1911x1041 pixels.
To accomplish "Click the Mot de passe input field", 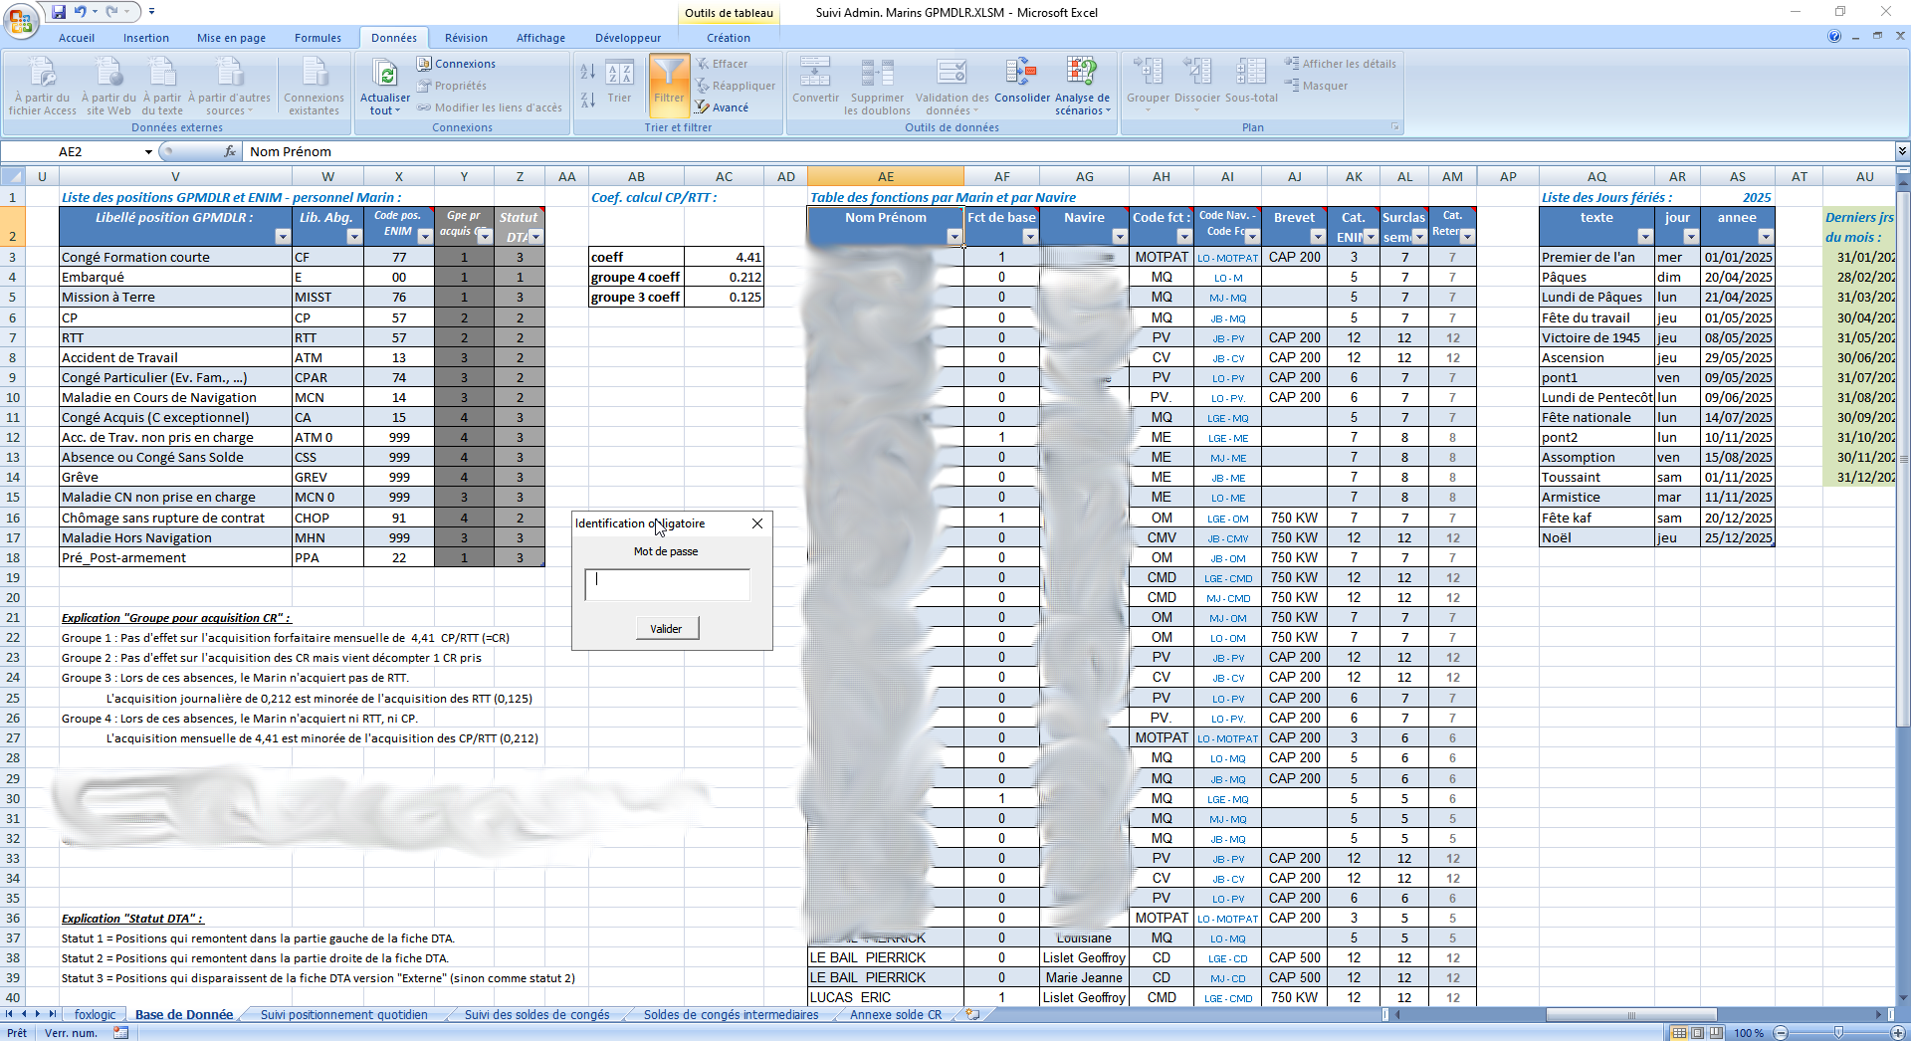I will tap(667, 585).
